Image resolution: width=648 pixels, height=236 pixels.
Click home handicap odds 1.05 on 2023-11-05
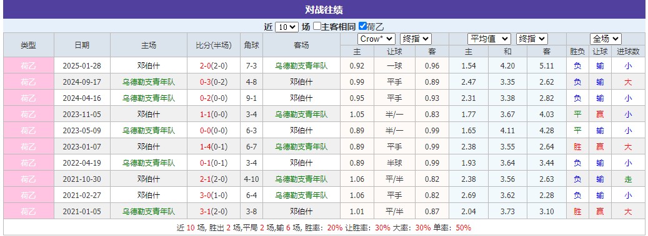357,114
